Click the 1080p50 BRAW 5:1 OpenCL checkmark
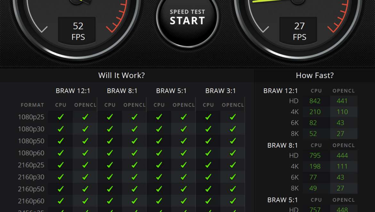 pos(184,141)
